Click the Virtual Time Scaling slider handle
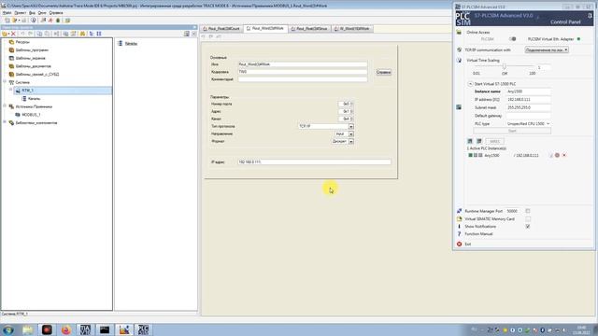The height and width of the screenshot is (336, 598). click(x=505, y=66)
